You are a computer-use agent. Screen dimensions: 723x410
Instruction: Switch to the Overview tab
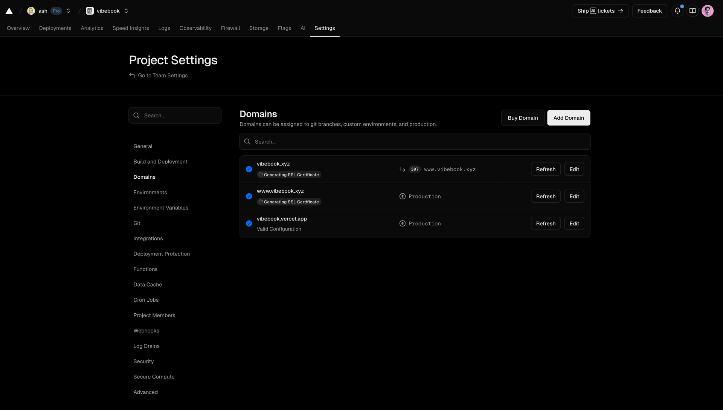18,28
